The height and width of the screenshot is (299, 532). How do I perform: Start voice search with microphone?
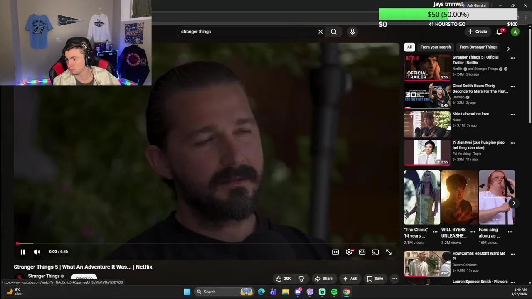point(352,32)
